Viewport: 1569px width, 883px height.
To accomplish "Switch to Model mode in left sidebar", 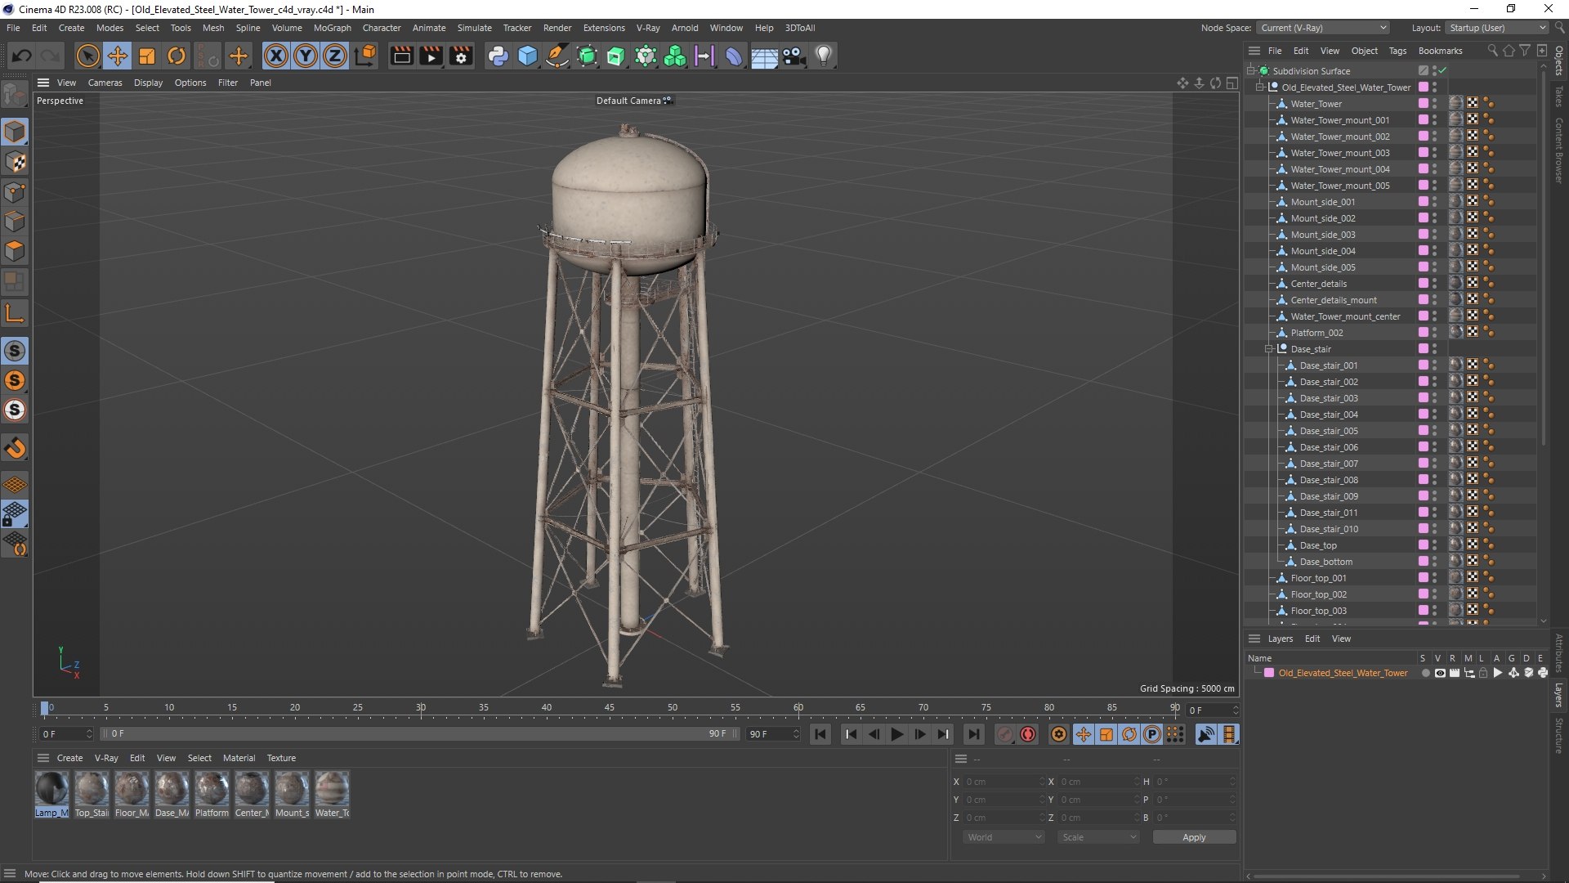I will tap(15, 132).
